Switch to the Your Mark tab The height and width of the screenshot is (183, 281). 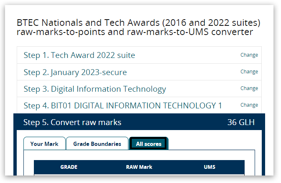pyautogui.click(x=44, y=144)
